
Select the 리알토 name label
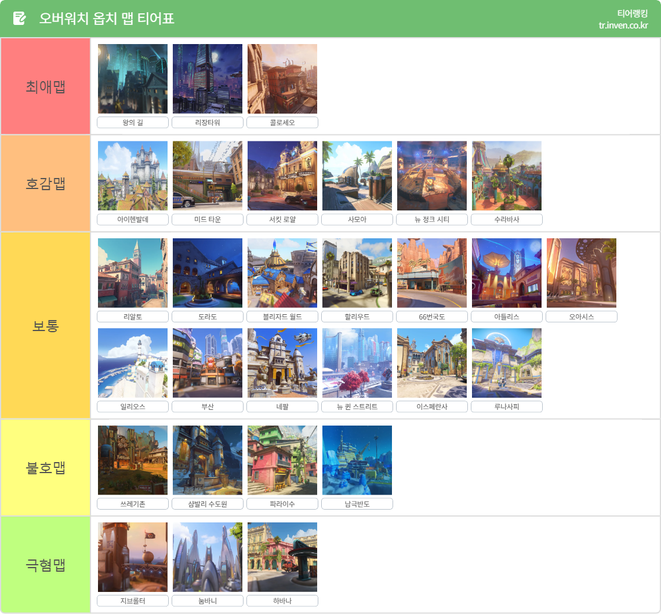click(x=133, y=317)
